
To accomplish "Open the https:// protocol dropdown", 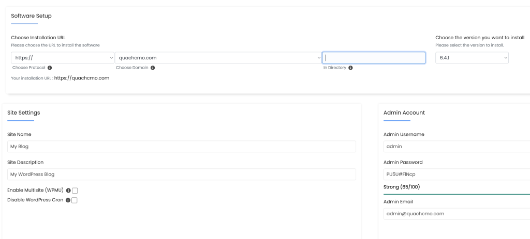I will [x=63, y=58].
